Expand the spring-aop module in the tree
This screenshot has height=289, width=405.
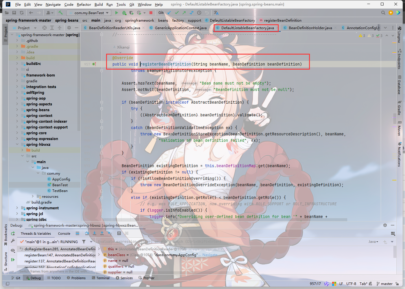coord(17,98)
